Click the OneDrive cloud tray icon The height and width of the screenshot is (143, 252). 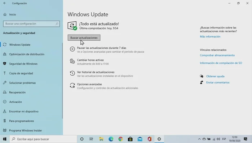[x=204, y=139]
